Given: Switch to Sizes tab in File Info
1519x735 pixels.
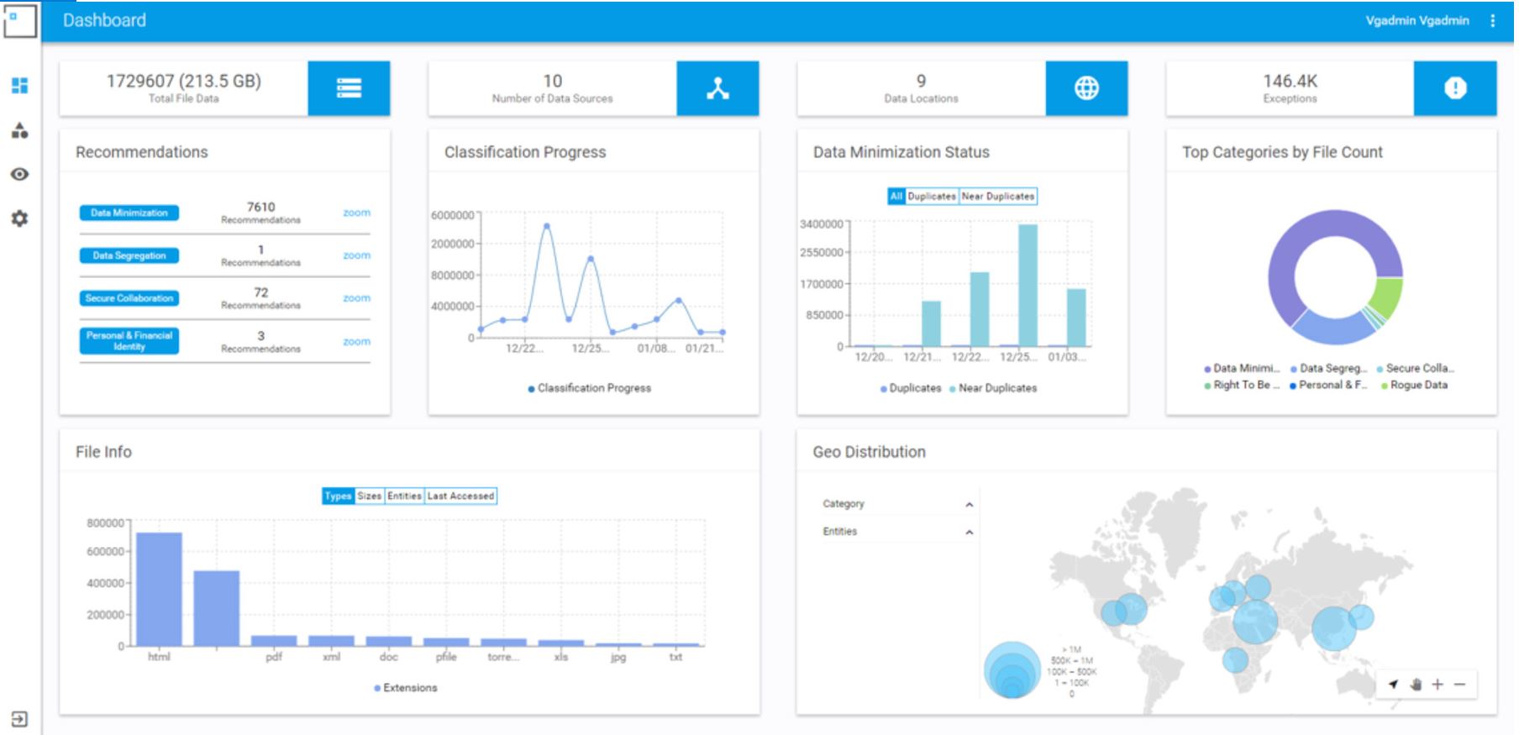Looking at the screenshot, I should [x=370, y=496].
